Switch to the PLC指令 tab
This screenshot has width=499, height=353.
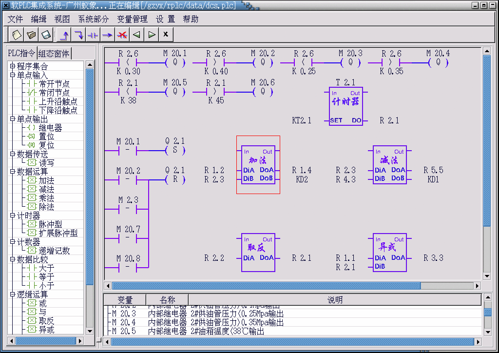[21, 53]
